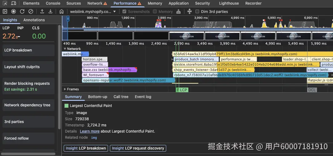333x156 pixels.
Task: Click the overview left range handle
Action: point(68,19)
